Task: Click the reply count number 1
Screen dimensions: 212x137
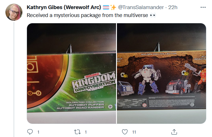Action: point(38,132)
